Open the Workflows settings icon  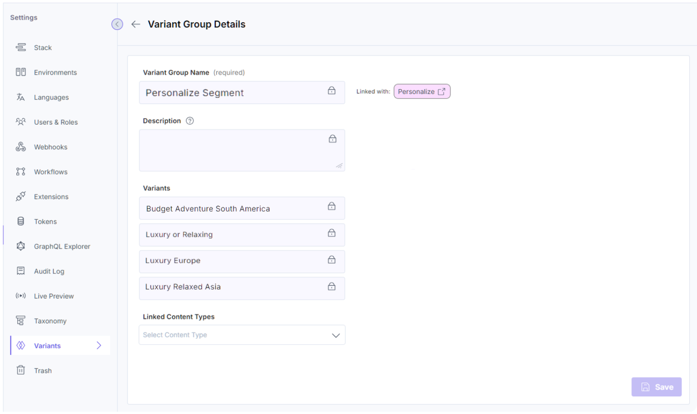[x=21, y=172]
